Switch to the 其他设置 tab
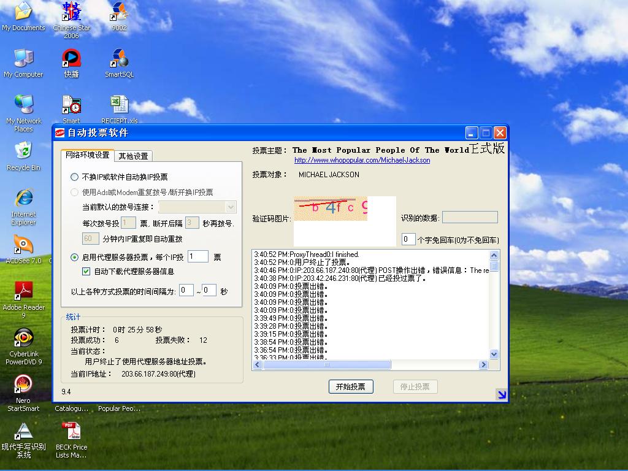The height and width of the screenshot is (471, 628). click(x=133, y=156)
